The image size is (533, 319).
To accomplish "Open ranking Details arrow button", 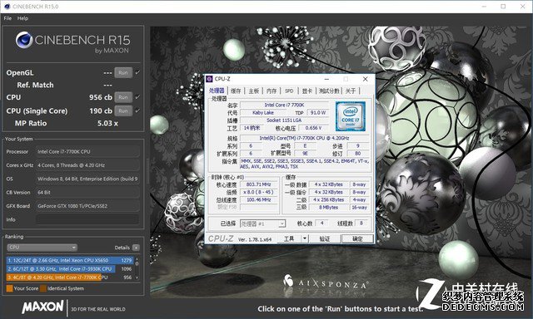I will point(136,248).
